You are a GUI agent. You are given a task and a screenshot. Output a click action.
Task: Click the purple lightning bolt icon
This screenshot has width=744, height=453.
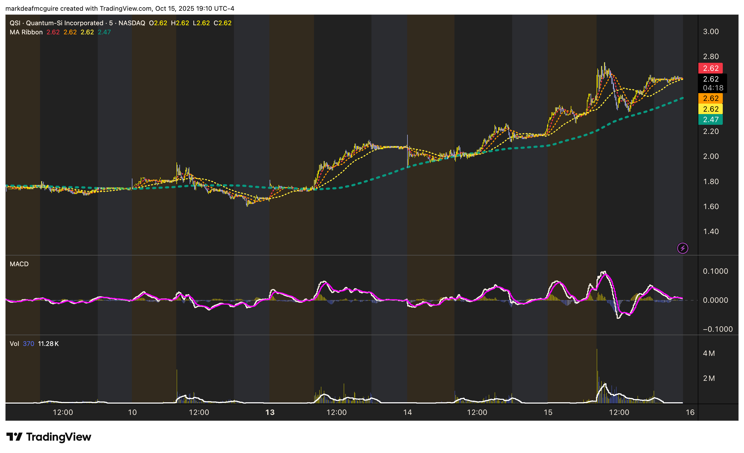point(682,248)
